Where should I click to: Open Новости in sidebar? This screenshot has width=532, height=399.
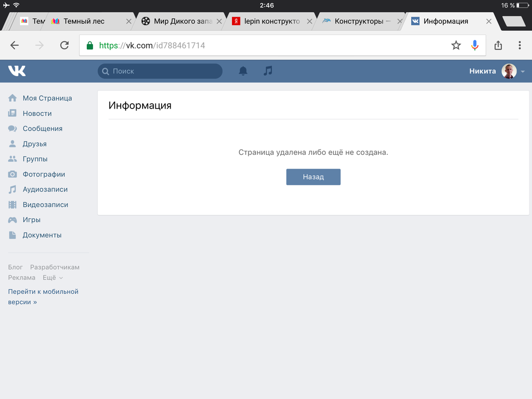(x=37, y=113)
